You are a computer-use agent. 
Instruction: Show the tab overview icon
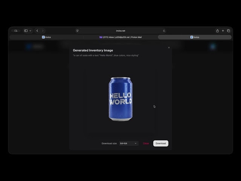pos(229,31)
